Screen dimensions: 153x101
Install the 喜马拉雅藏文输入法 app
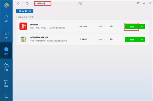tap(132, 39)
